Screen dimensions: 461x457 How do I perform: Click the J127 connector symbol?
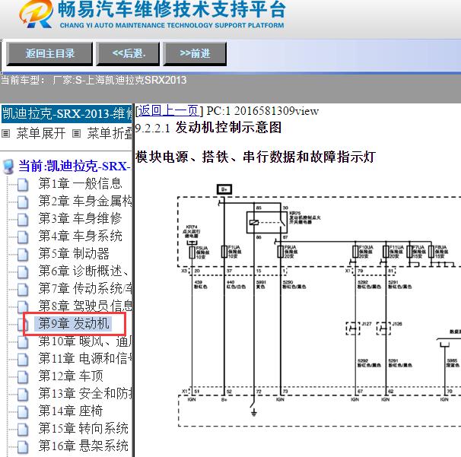click(353, 328)
